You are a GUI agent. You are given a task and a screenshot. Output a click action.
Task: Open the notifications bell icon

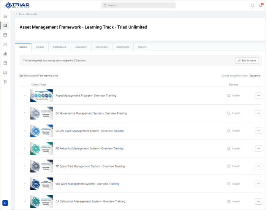click(261, 5)
